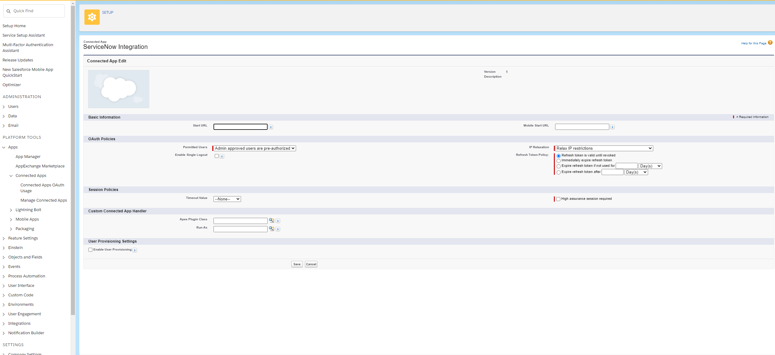This screenshot has height=355, width=775.
Task: Open Optimizer in sidebar
Action: click(12, 85)
